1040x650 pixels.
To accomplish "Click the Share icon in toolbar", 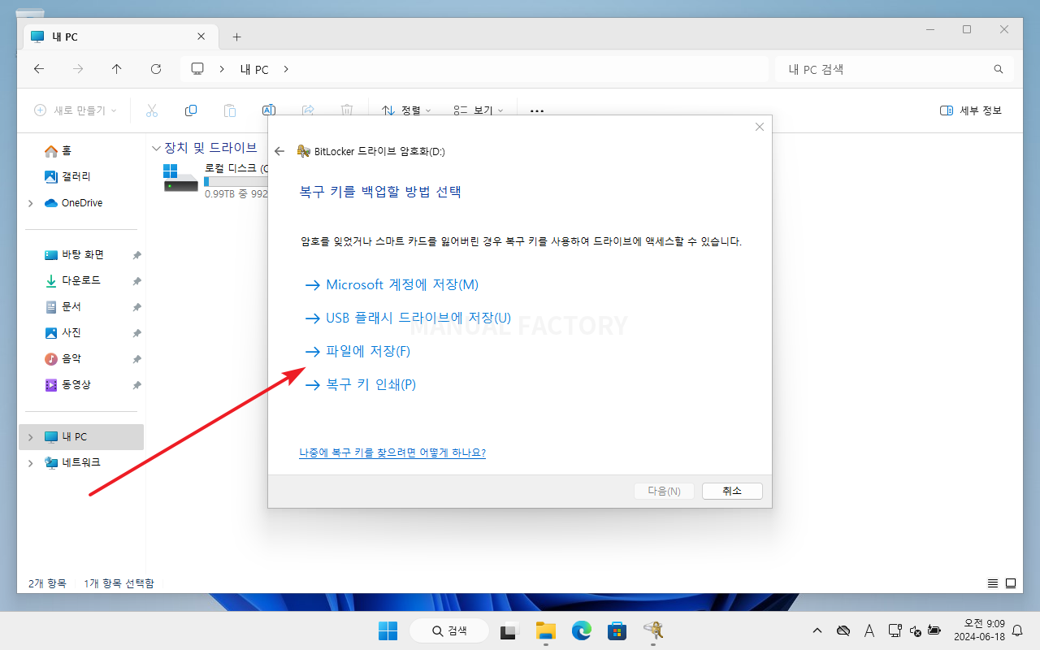I will (308, 110).
